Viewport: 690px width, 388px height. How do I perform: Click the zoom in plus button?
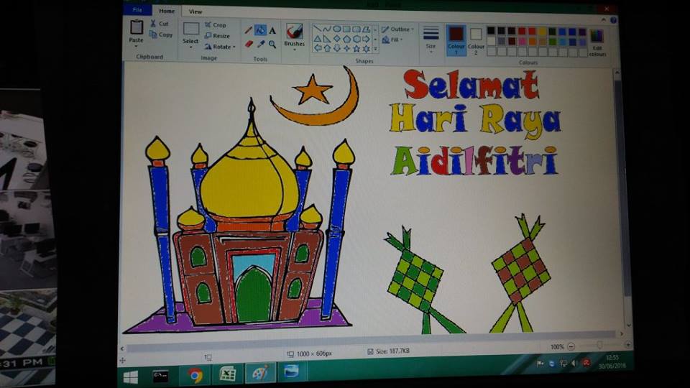[627, 345]
